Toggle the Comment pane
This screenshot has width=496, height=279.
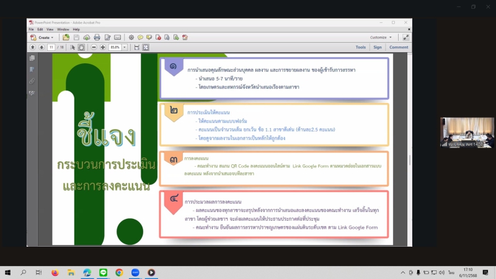(x=399, y=47)
